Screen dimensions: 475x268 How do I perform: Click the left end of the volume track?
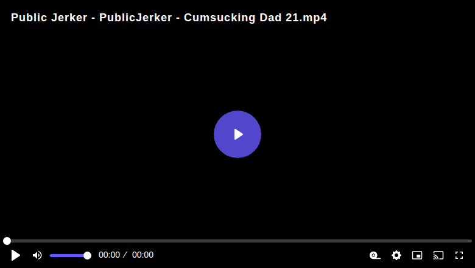(52, 256)
